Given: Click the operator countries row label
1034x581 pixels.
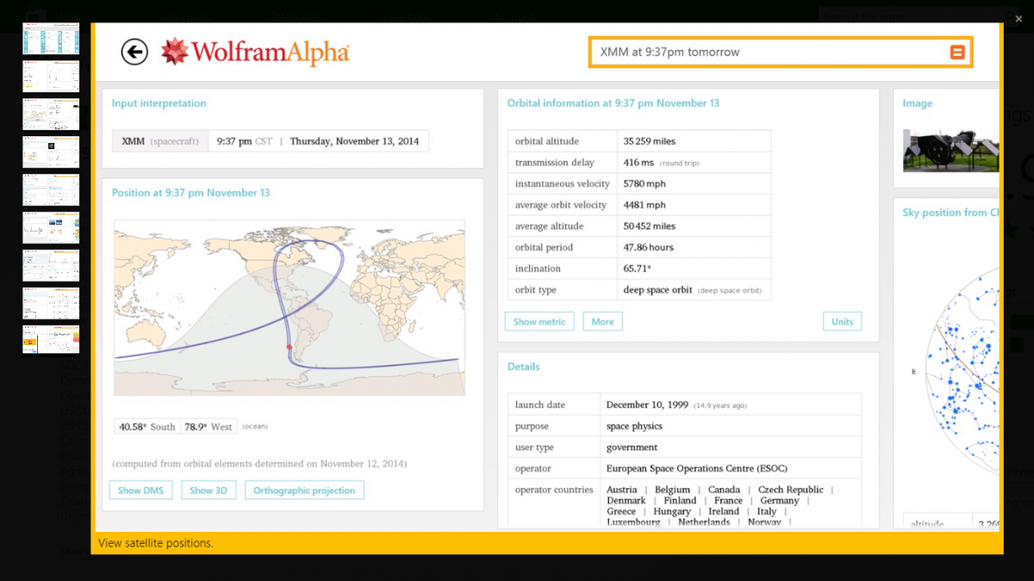Looking at the screenshot, I should click(x=554, y=490).
